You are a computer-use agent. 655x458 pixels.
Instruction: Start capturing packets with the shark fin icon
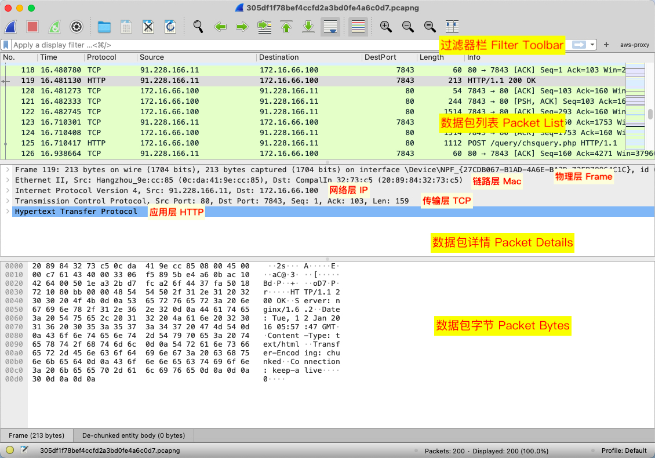[12, 27]
